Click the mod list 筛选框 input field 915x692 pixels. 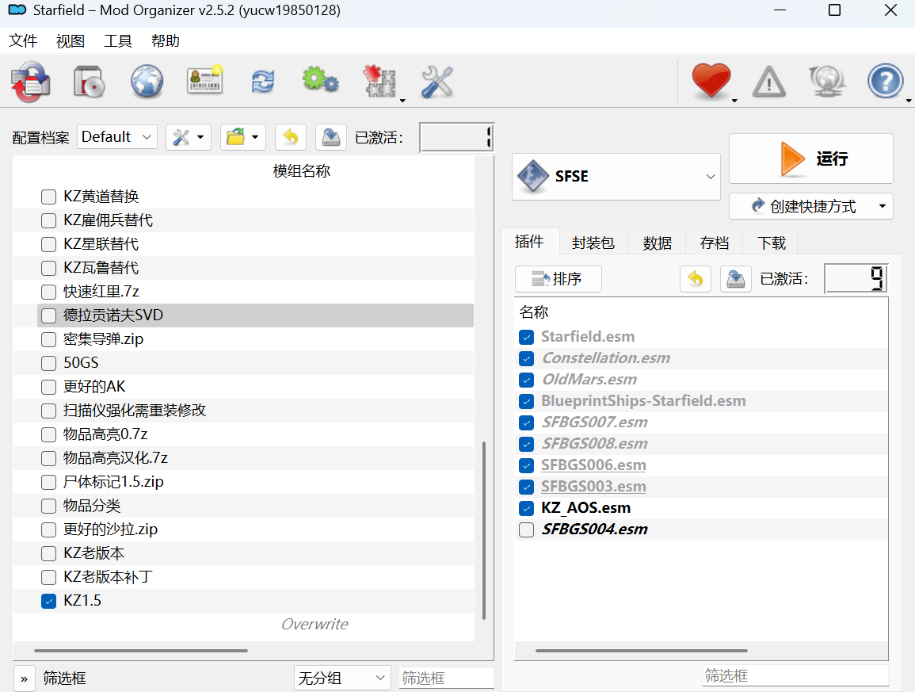coord(447,678)
